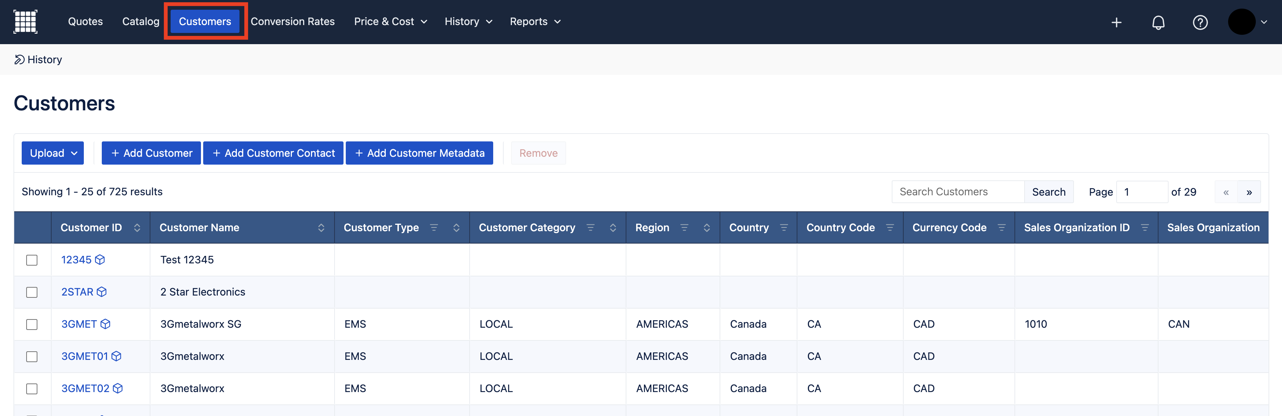Open the Country filter icon
This screenshot has height=416, width=1282.
point(784,227)
